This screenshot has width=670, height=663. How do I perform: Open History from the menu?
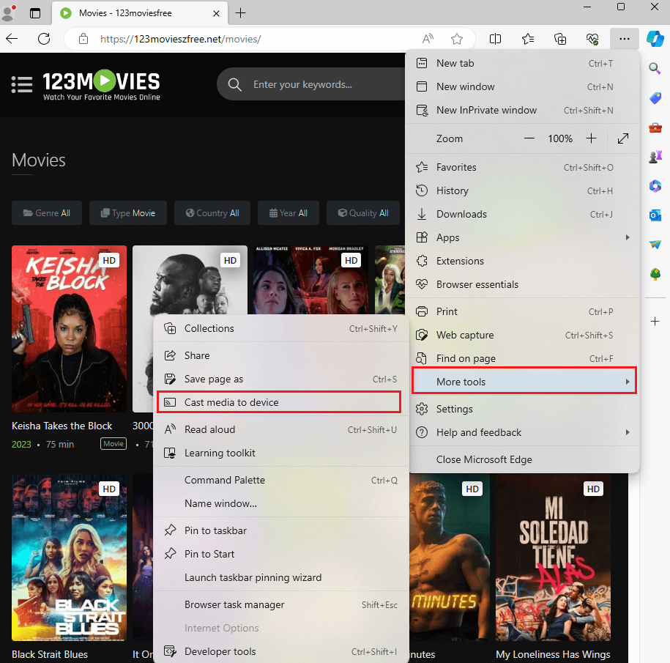click(523, 190)
